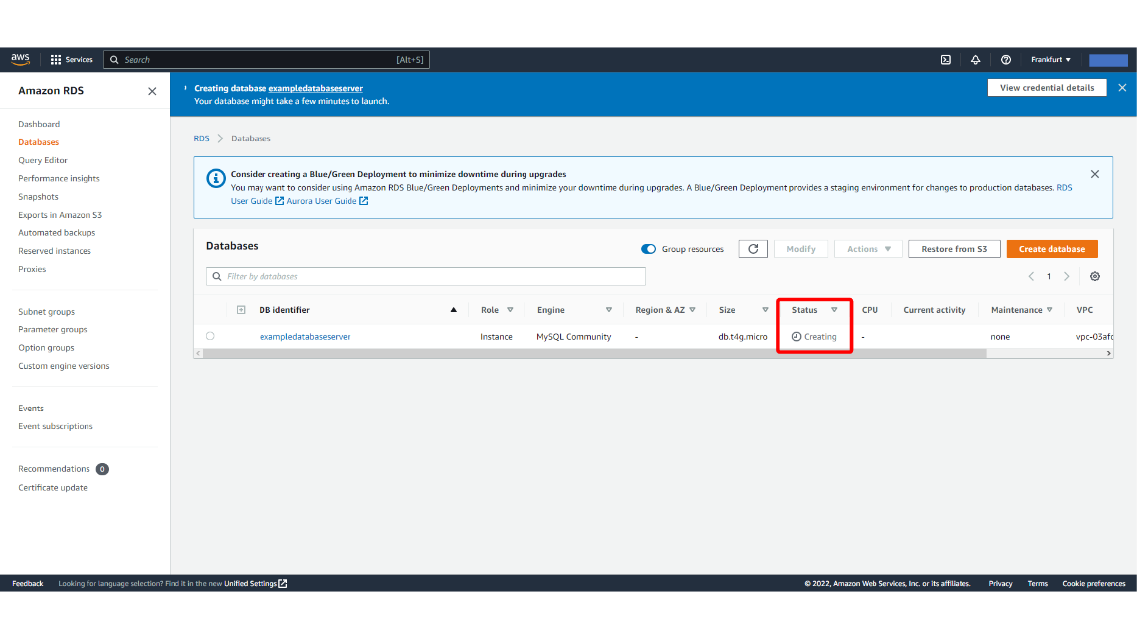The width and height of the screenshot is (1137, 639).
Task: Open the Terms footer link
Action: [1038, 584]
